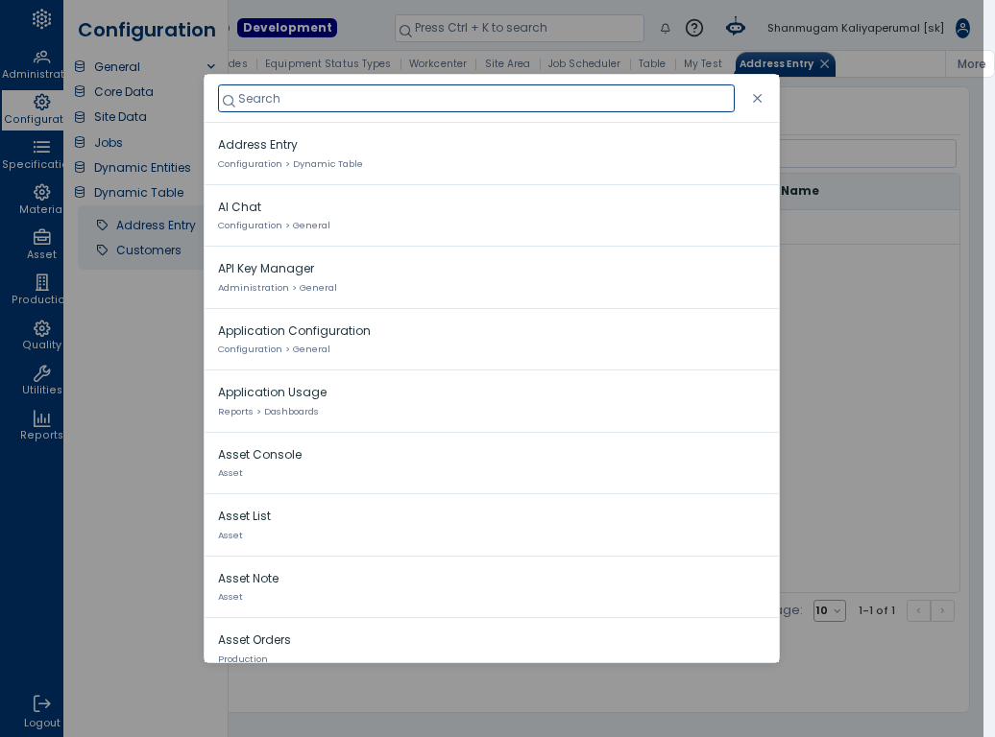This screenshot has width=995, height=737.
Task: Switch to the Workcenter tab
Action: point(437,63)
